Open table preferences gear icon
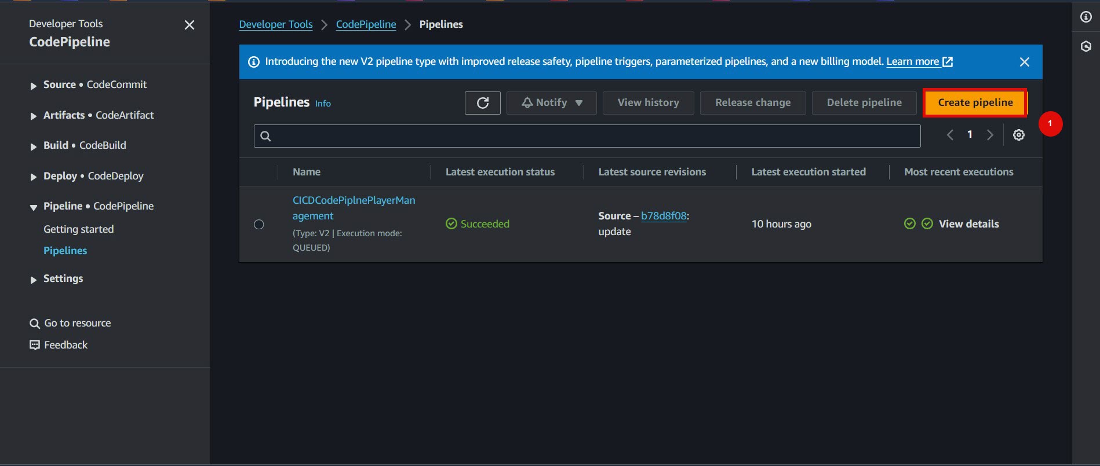The image size is (1100, 466). click(1018, 135)
